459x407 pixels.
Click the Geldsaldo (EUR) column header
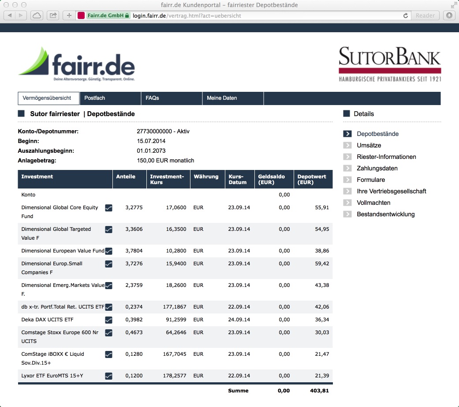(x=274, y=179)
